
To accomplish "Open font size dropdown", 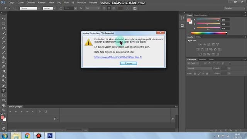I will (x=76, y=8).
